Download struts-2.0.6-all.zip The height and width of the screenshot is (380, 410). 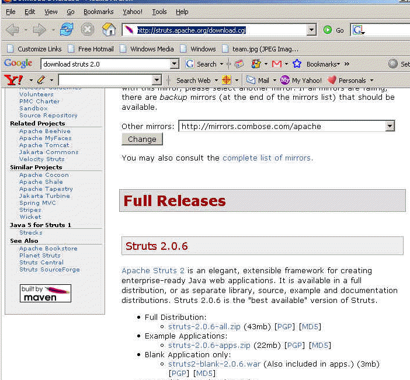204,327
